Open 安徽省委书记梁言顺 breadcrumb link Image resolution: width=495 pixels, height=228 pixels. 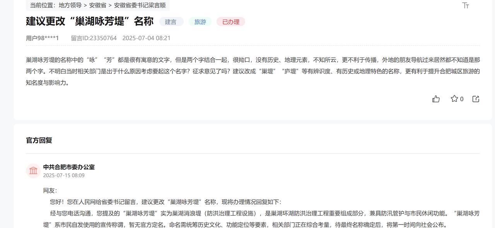click(x=140, y=5)
